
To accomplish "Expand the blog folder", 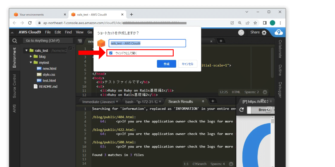I will coord(31,57).
